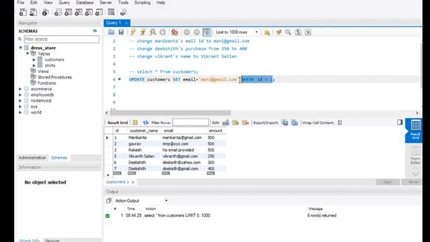Reconnect to DBMS toolbar icon
Screen dimensions: 430x242
coord(124,12)
